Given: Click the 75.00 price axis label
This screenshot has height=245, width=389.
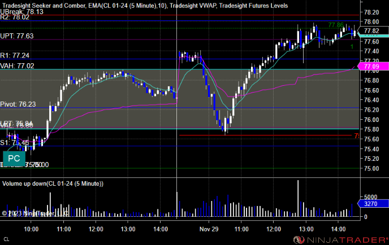Looking at the screenshot, I should pos(371,168).
